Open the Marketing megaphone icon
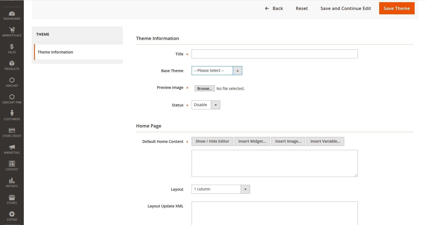Image resolution: width=426 pixels, height=225 pixels. 12,147
